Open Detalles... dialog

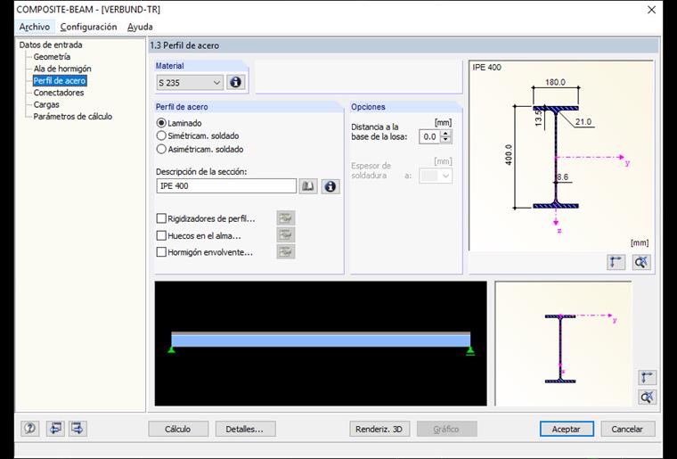(x=245, y=429)
